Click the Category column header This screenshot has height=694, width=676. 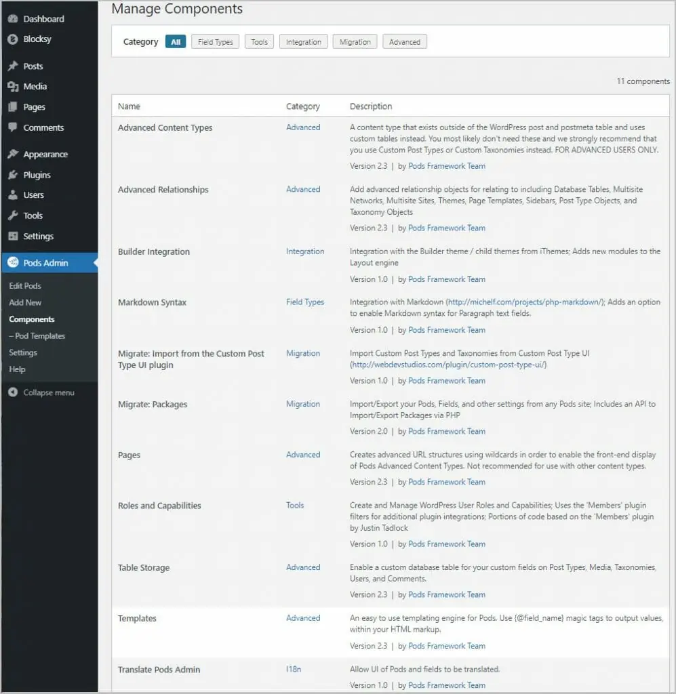tap(303, 106)
